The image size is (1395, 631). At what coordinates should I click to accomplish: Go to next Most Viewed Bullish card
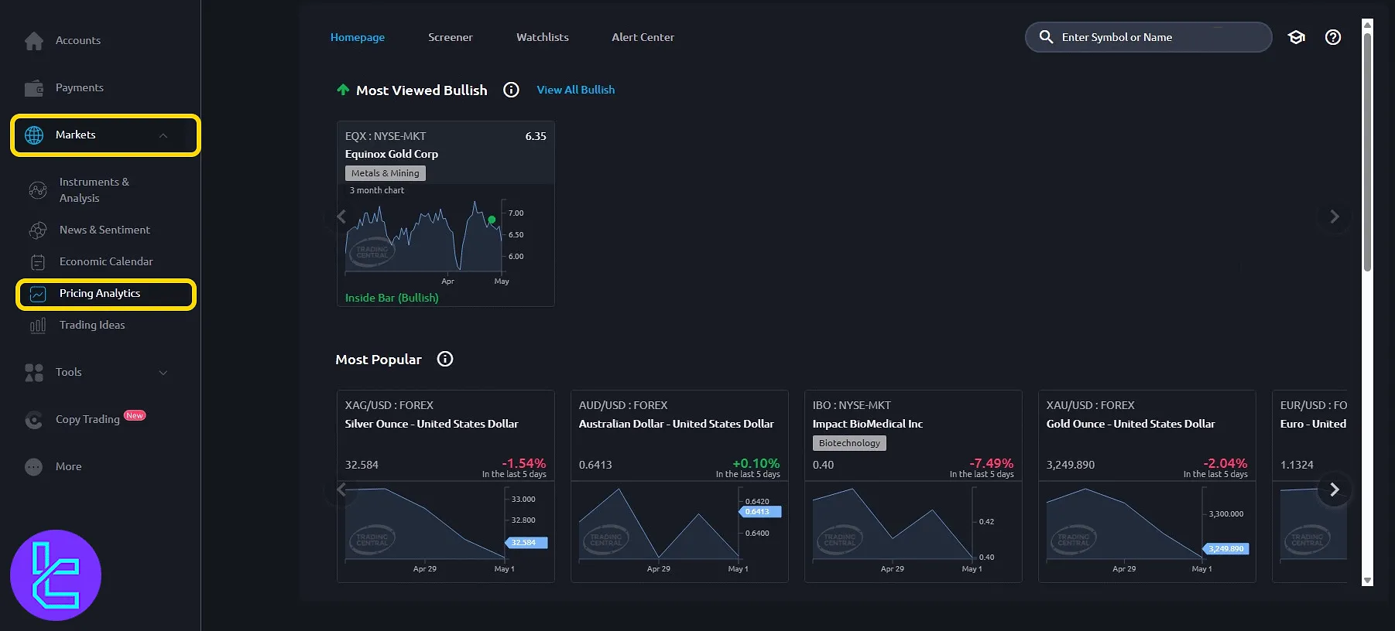pyautogui.click(x=1334, y=217)
